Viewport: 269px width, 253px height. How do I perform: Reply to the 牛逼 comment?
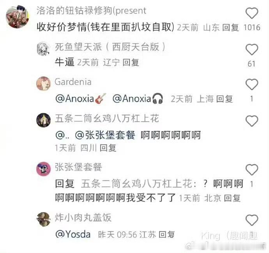point(131,63)
